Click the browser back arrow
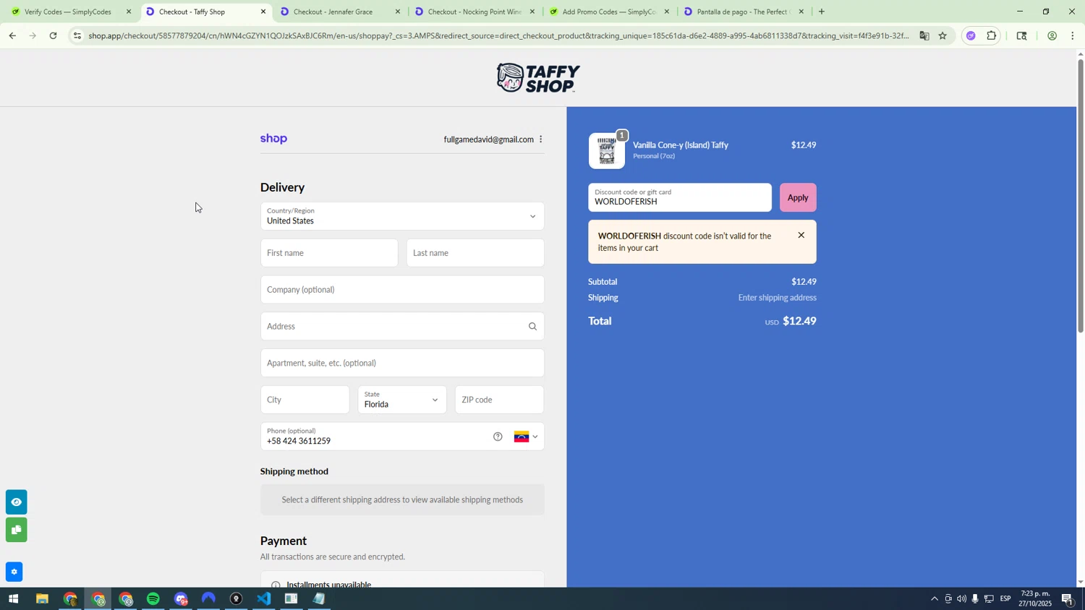Image resolution: width=1085 pixels, height=610 pixels. point(12,35)
